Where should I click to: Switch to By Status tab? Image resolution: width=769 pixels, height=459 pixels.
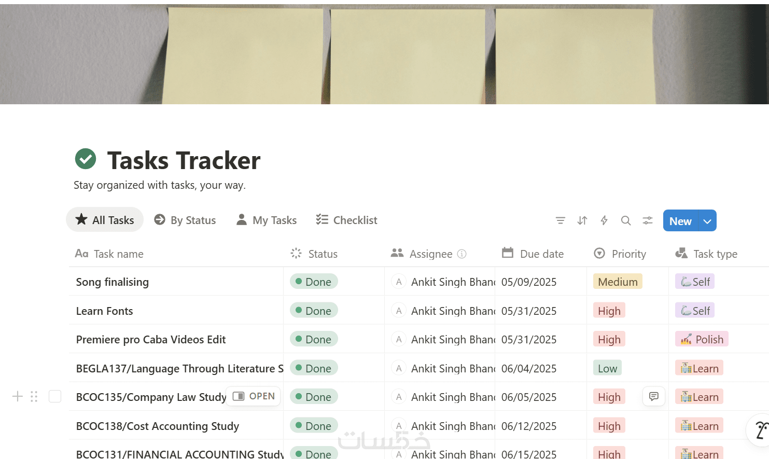click(x=185, y=220)
